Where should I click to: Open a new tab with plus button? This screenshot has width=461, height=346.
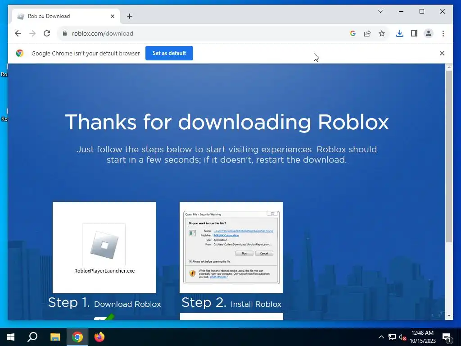130,16
